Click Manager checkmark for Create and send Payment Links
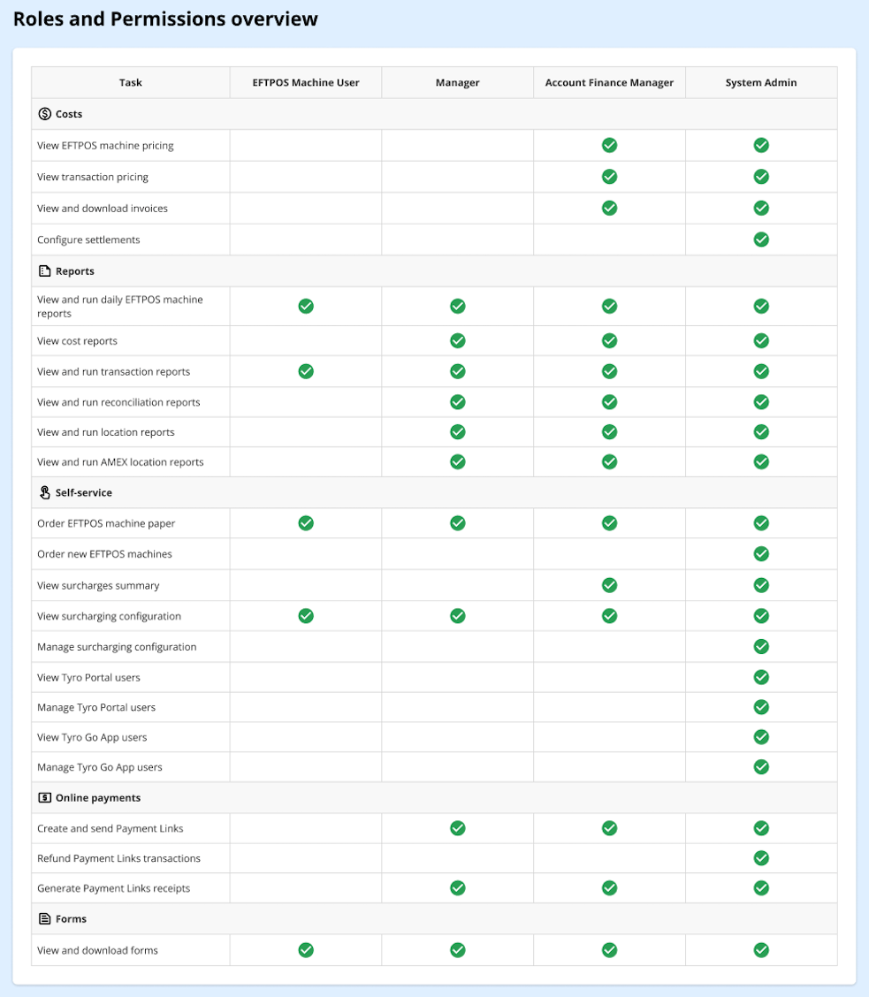Screen dimensions: 869x997 coord(457,828)
